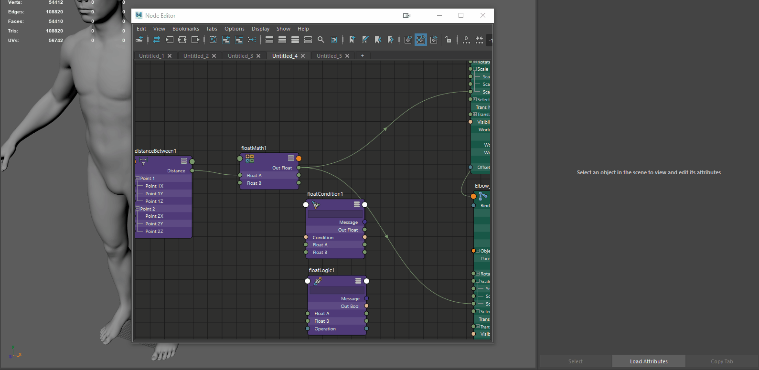Click floatLogic1 node view mode icon
The image size is (759, 370).
(358, 281)
